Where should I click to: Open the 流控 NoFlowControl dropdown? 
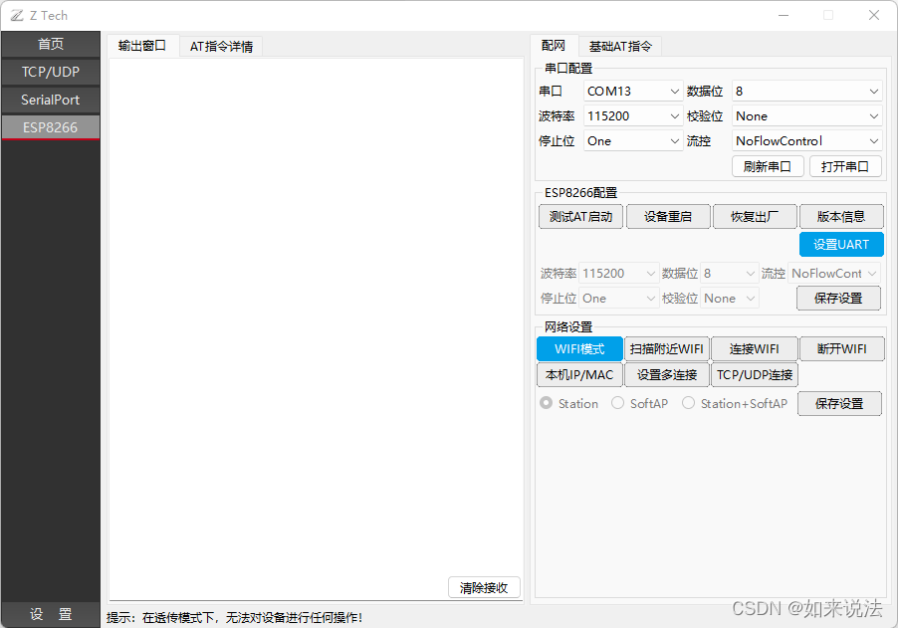click(x=806, y=140)
